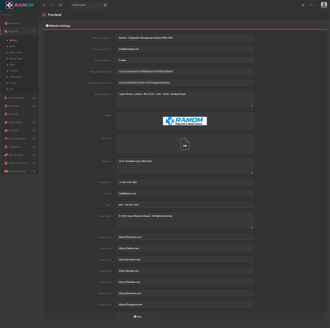This screenshot has width=330, height=328.
Task: Open the Captcha Status dropdown
Action: (x=185, y=60)
